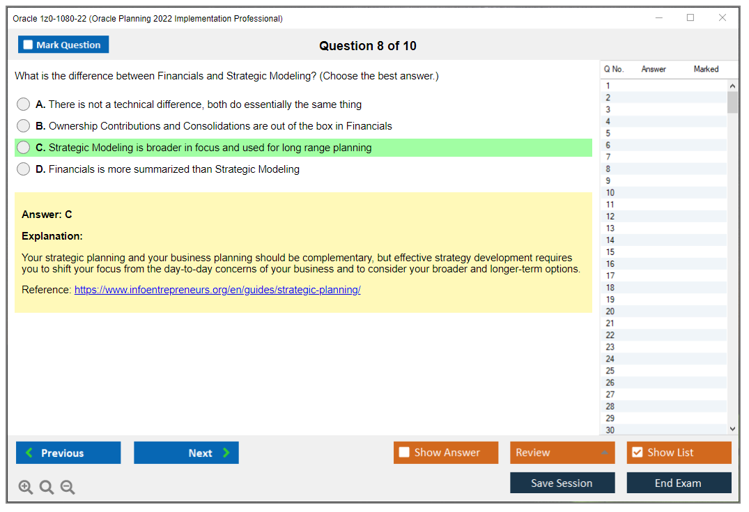749x512 pixels.
Task: Choose answer A radio button
Action: (23, 104)
